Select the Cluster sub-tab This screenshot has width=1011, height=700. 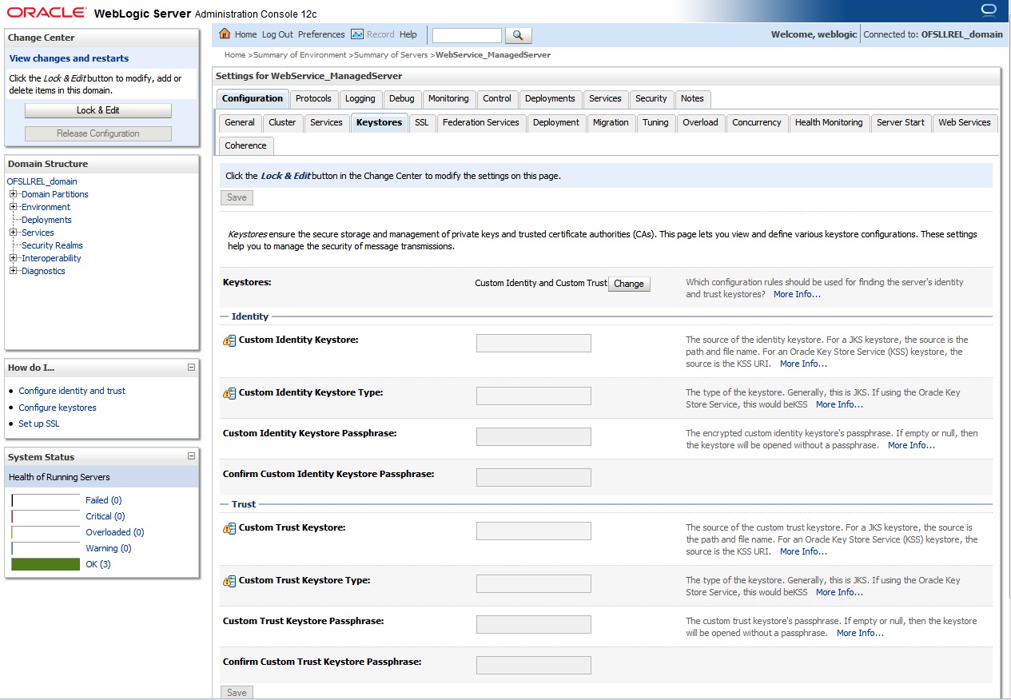[x=282, y=123]
